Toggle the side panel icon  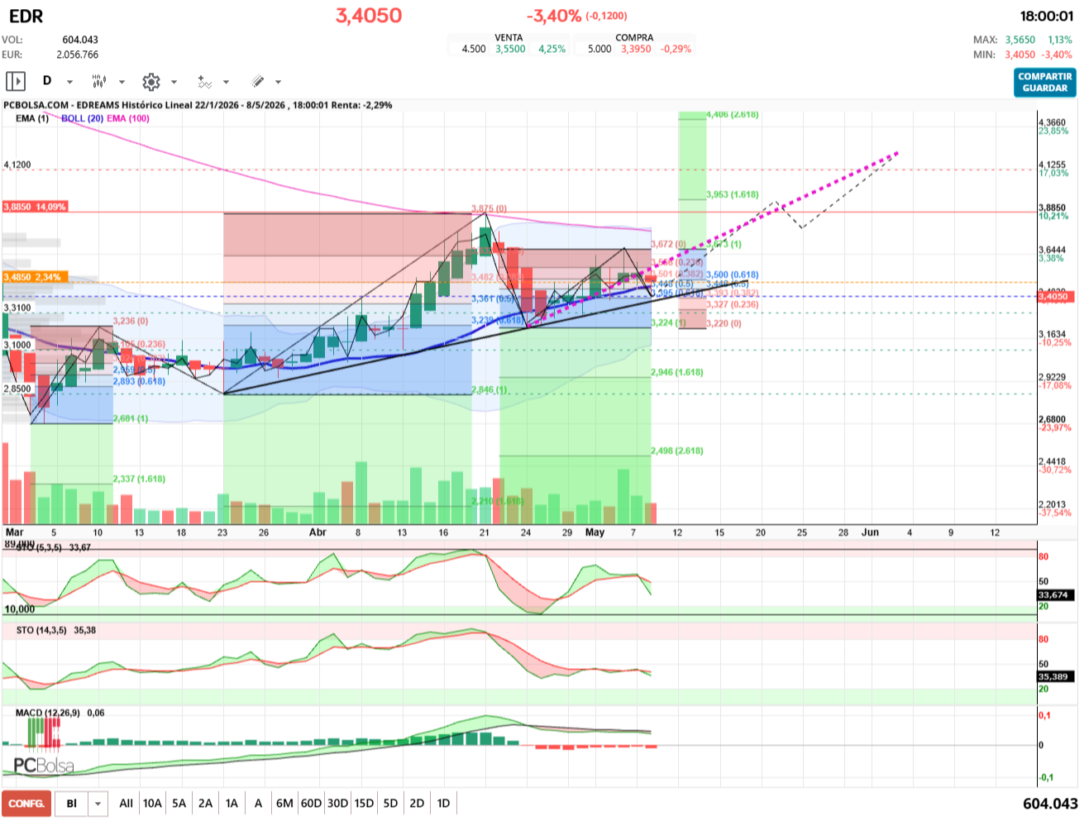click(16, 81)
